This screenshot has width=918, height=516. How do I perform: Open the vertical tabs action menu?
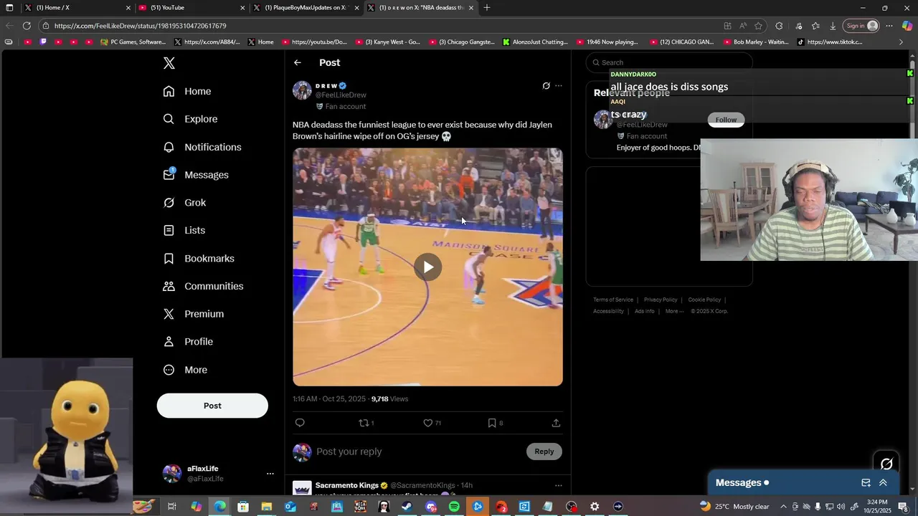(9, 8)
